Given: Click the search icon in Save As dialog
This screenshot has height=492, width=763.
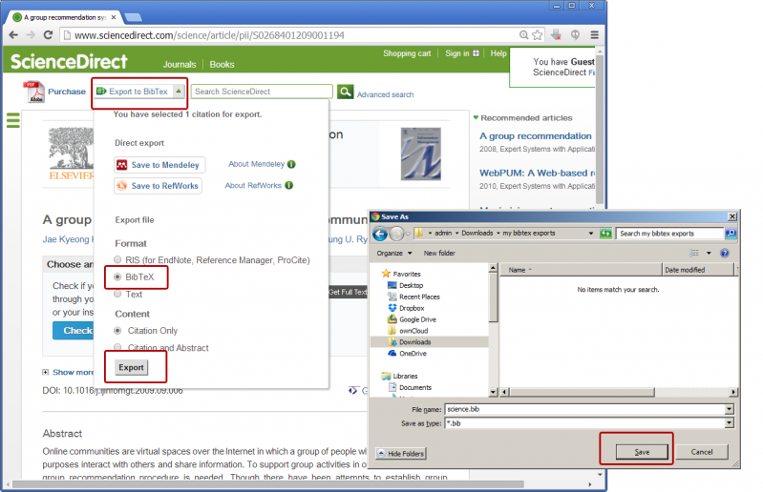Looking at the screenshot, I should point(731,234).
